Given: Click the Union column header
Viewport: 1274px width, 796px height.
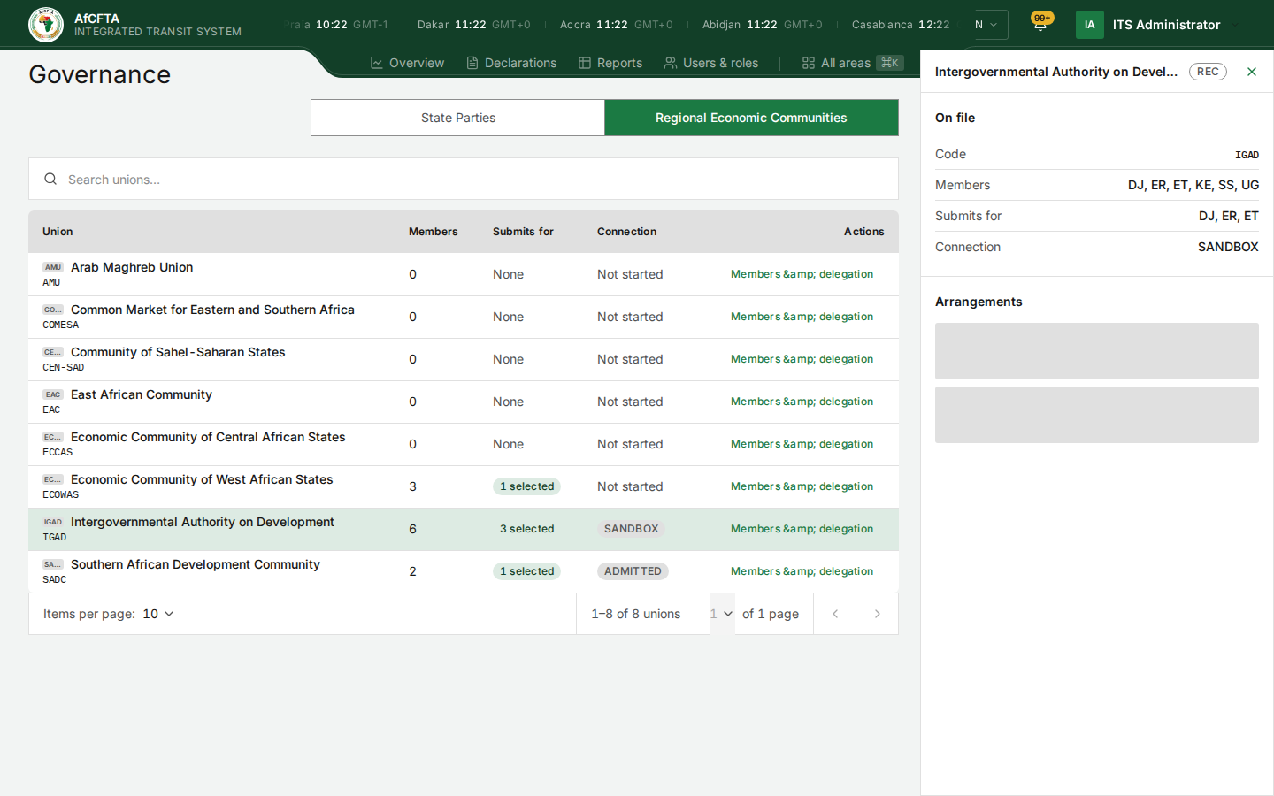Looking at the screenshot, I should [x=58, y=232].
